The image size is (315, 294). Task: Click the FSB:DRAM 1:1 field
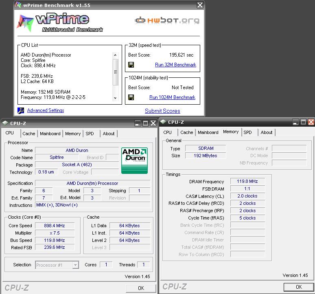coord(247,189)
